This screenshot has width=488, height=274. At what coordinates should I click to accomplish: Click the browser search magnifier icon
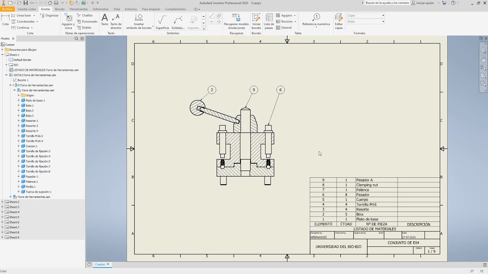tap(76, 39)
